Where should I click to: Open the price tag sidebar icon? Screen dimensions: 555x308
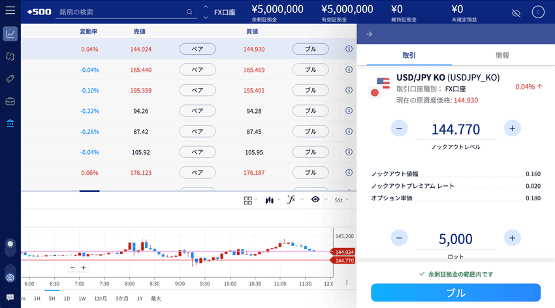click(x=10, y=78)
